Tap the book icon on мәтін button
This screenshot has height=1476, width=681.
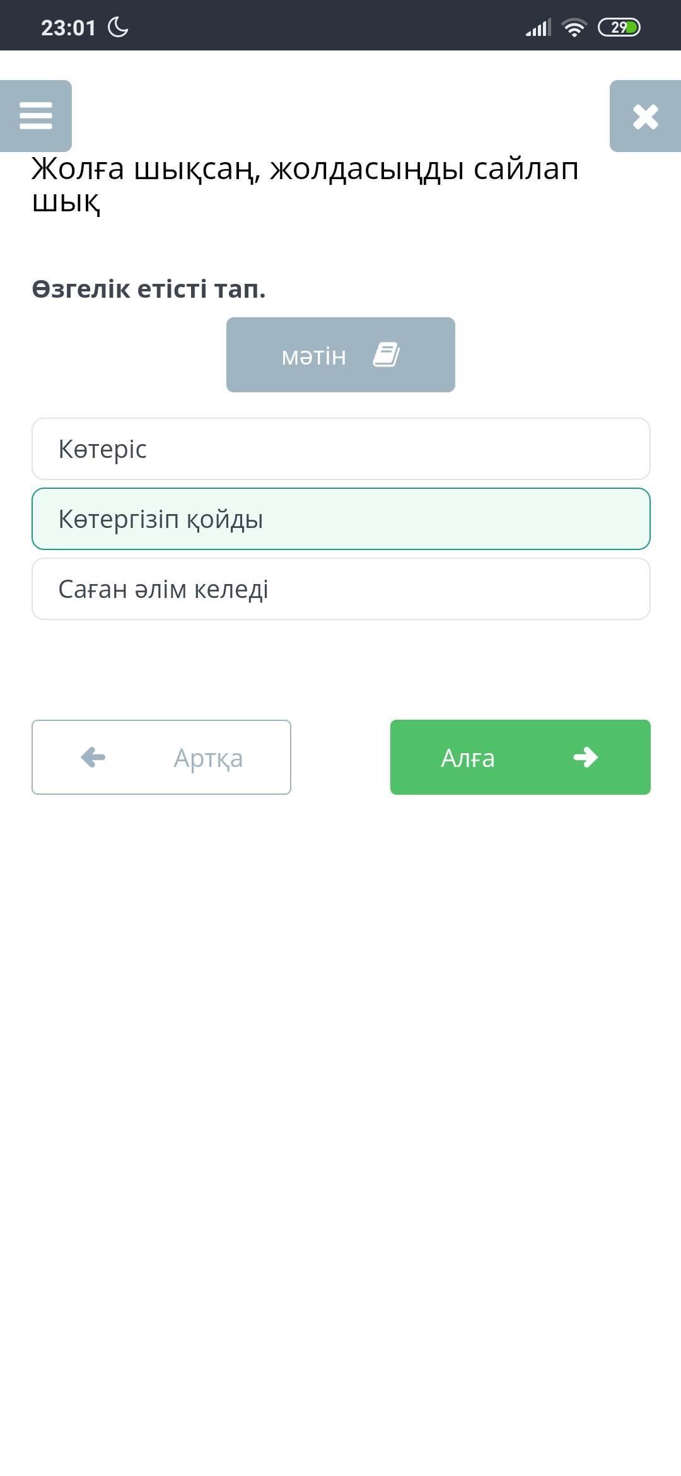[386, 354]
